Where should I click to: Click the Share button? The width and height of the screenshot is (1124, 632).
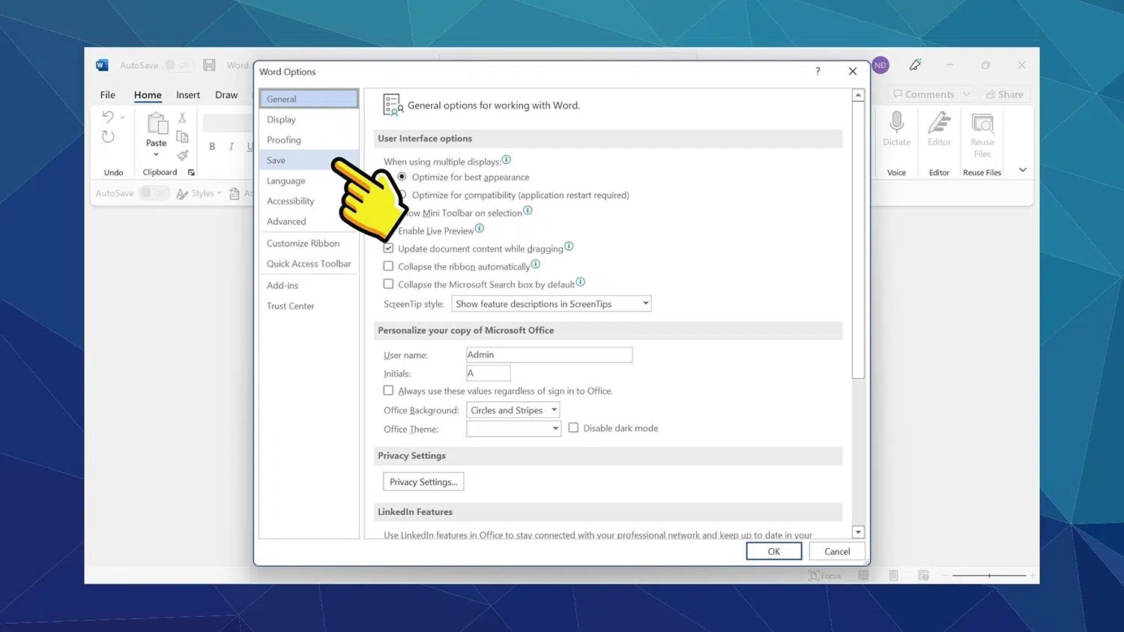(1004, 94)
